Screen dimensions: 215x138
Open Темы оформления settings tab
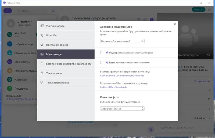coord(66,83)
